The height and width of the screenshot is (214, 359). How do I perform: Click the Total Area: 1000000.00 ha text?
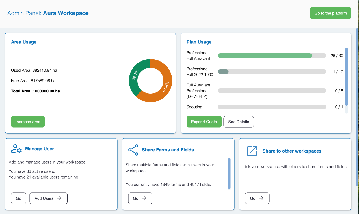(x=36, y=91)
